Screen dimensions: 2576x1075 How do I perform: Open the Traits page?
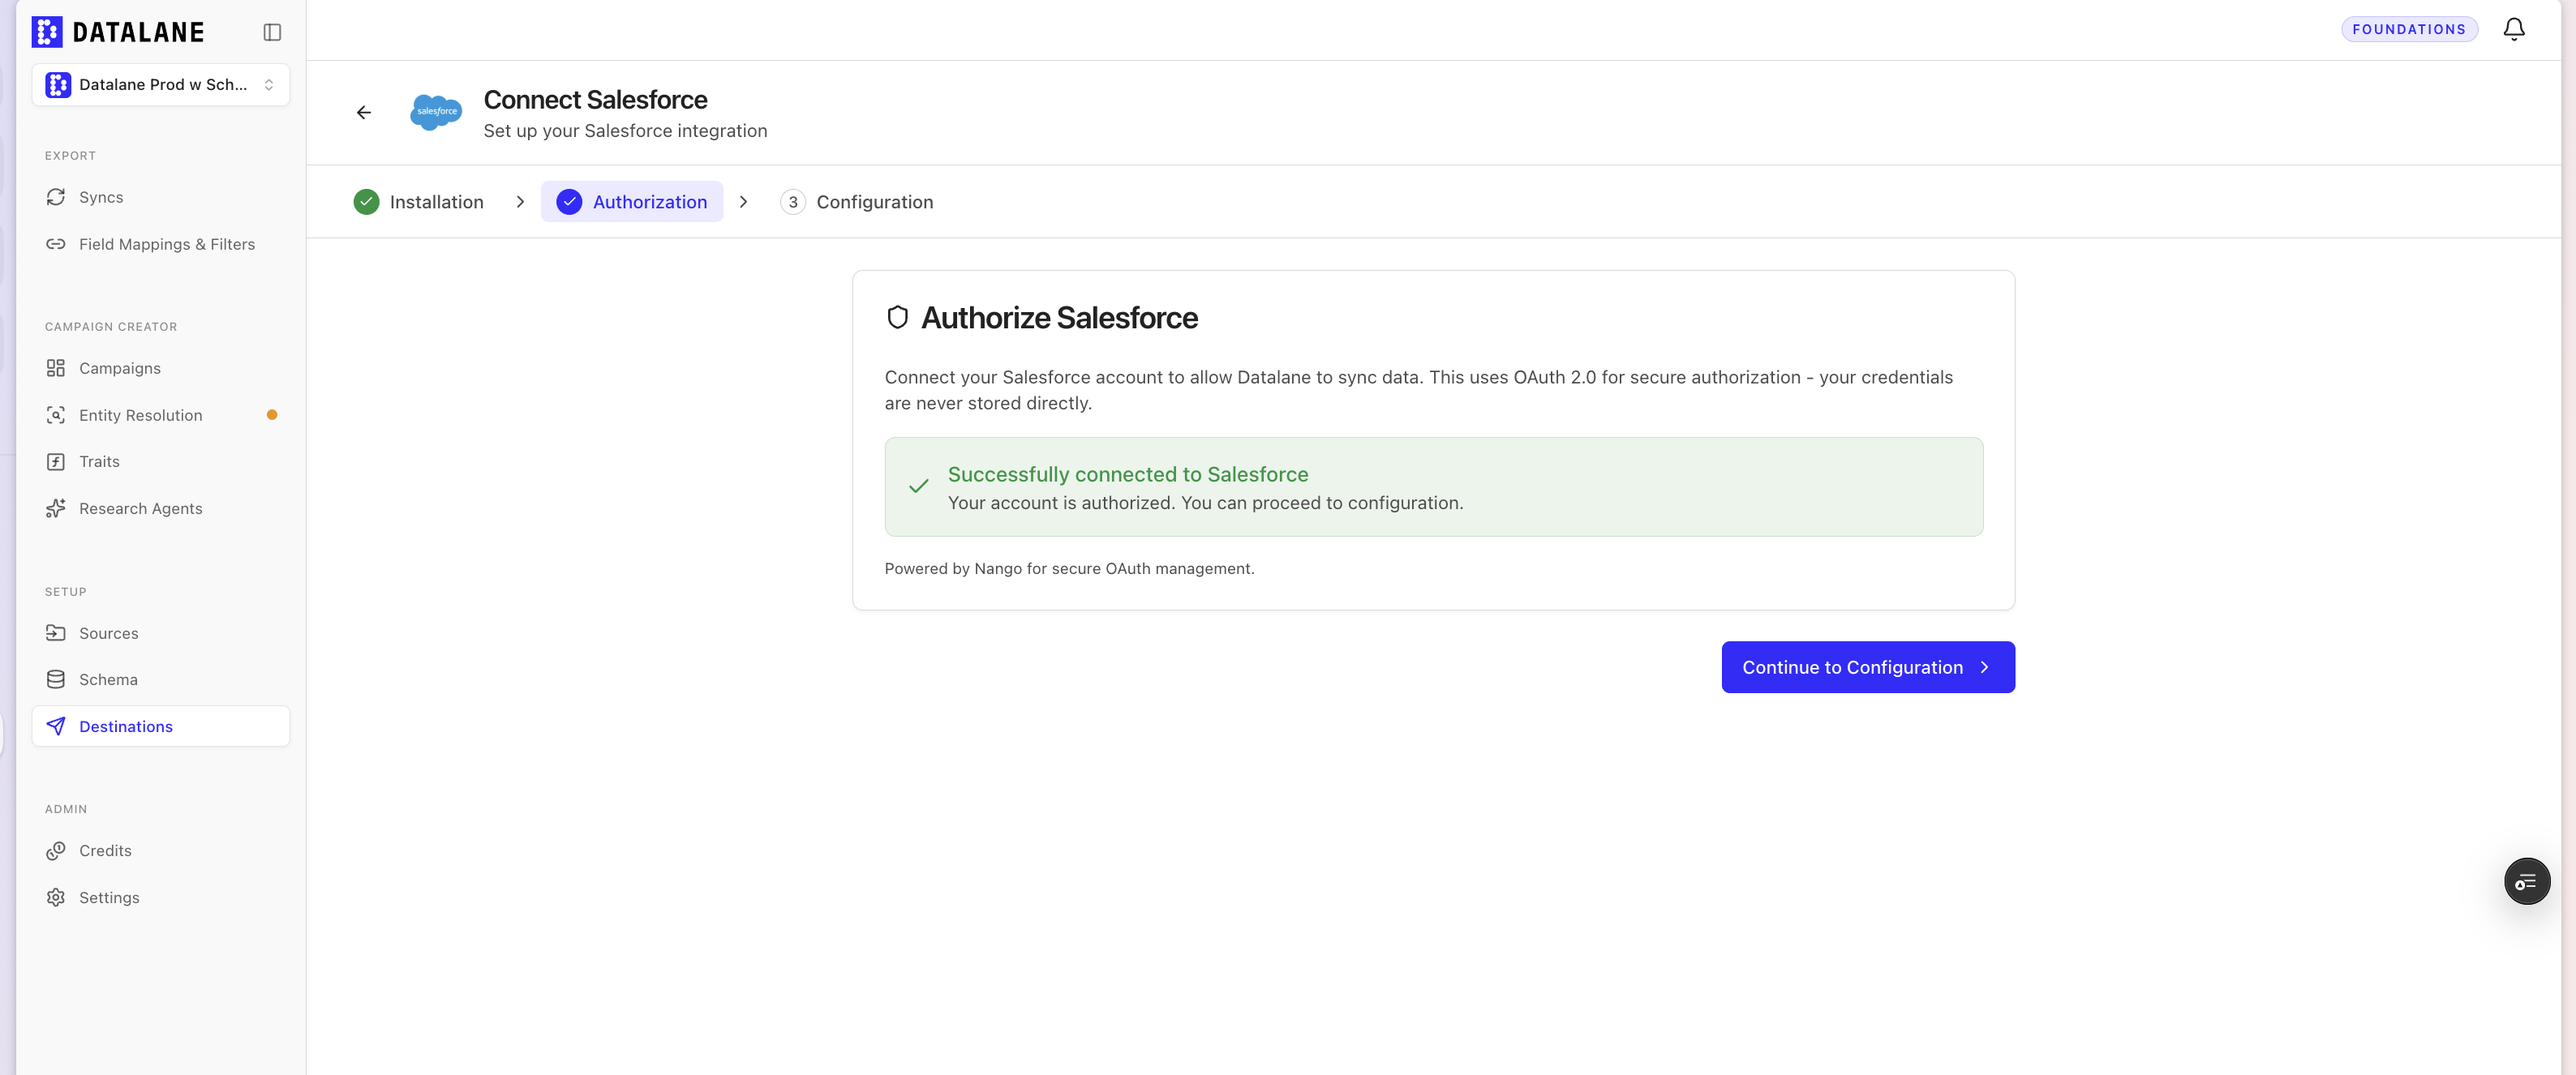pyautogui.click(x=161, y=461)
